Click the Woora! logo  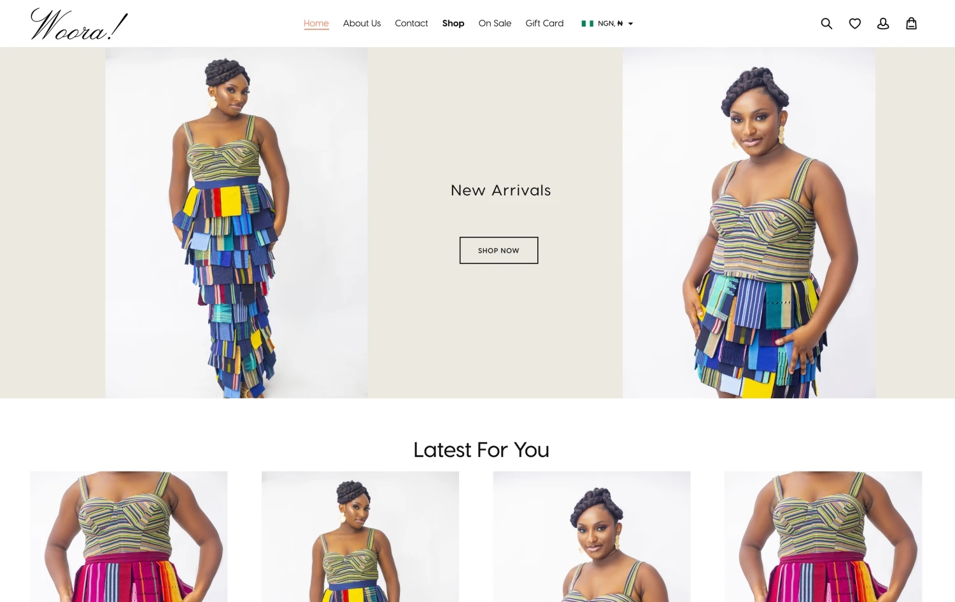pos(79,24)
